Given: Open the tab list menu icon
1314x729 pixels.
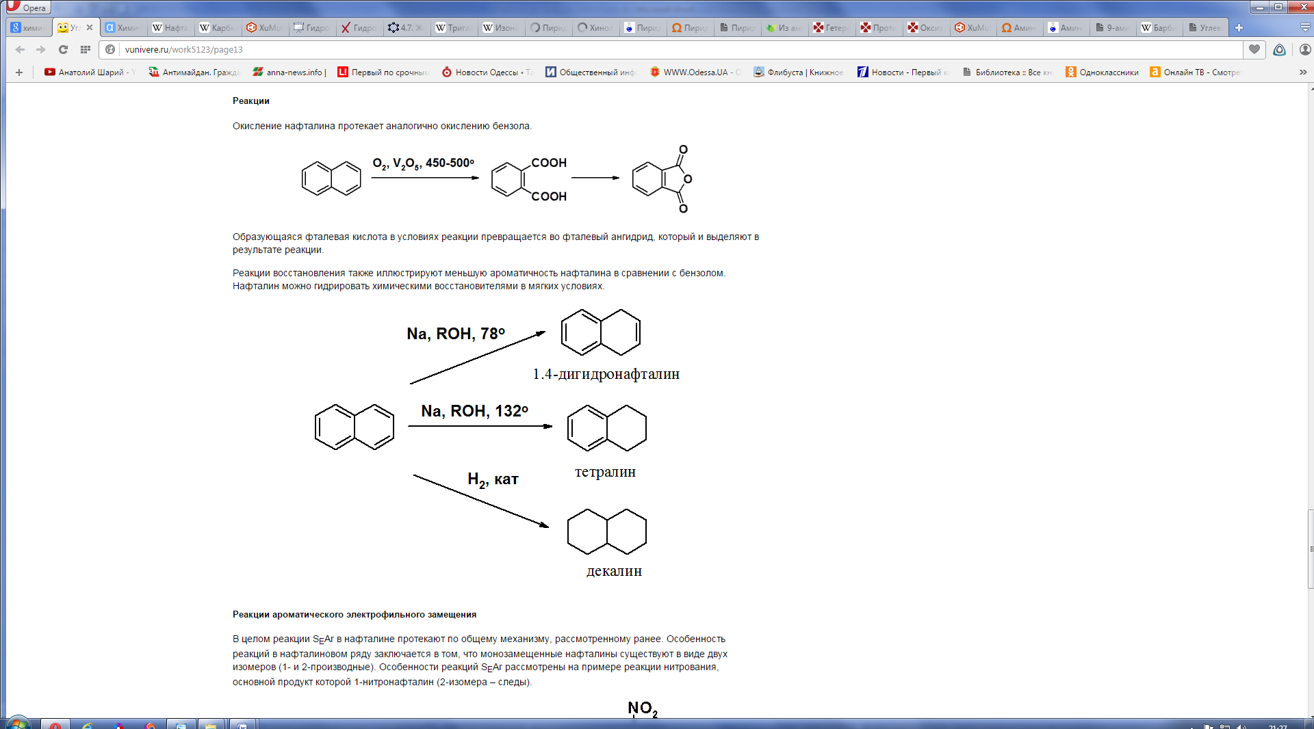Looking at the screenshot, I should point(1304,28).
